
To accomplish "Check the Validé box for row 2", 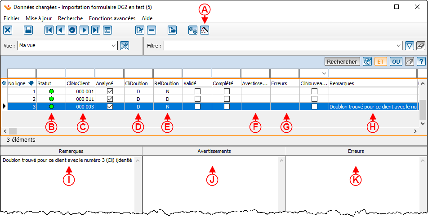I will [197, 99].
